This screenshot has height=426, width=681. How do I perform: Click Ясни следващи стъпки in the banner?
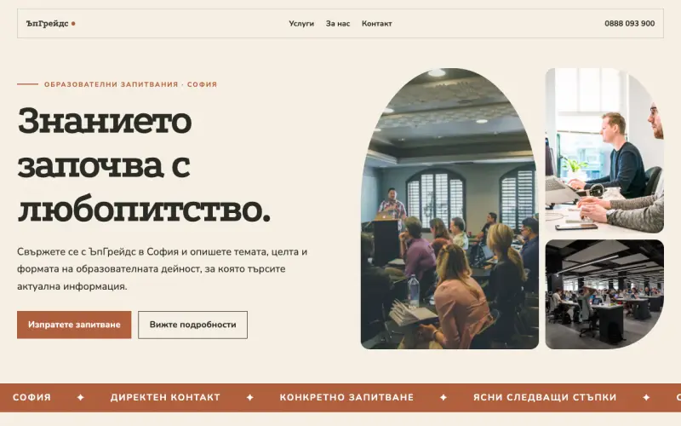click(545, 397)
